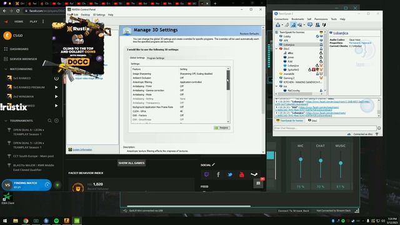Click the Restore button in NVIDIA settings

[x=222, y=127]
